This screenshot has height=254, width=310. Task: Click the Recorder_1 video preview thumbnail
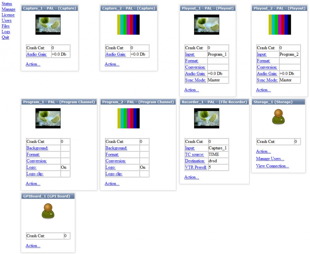206,118
